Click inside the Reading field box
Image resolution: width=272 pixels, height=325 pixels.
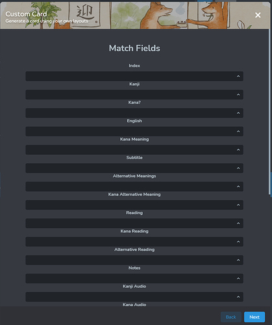(134, 224)
